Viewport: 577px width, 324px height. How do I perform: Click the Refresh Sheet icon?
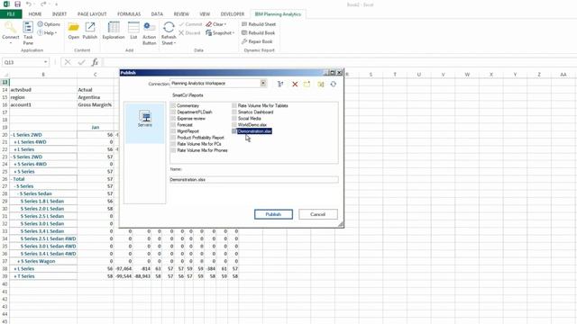[x=169, y=28]
